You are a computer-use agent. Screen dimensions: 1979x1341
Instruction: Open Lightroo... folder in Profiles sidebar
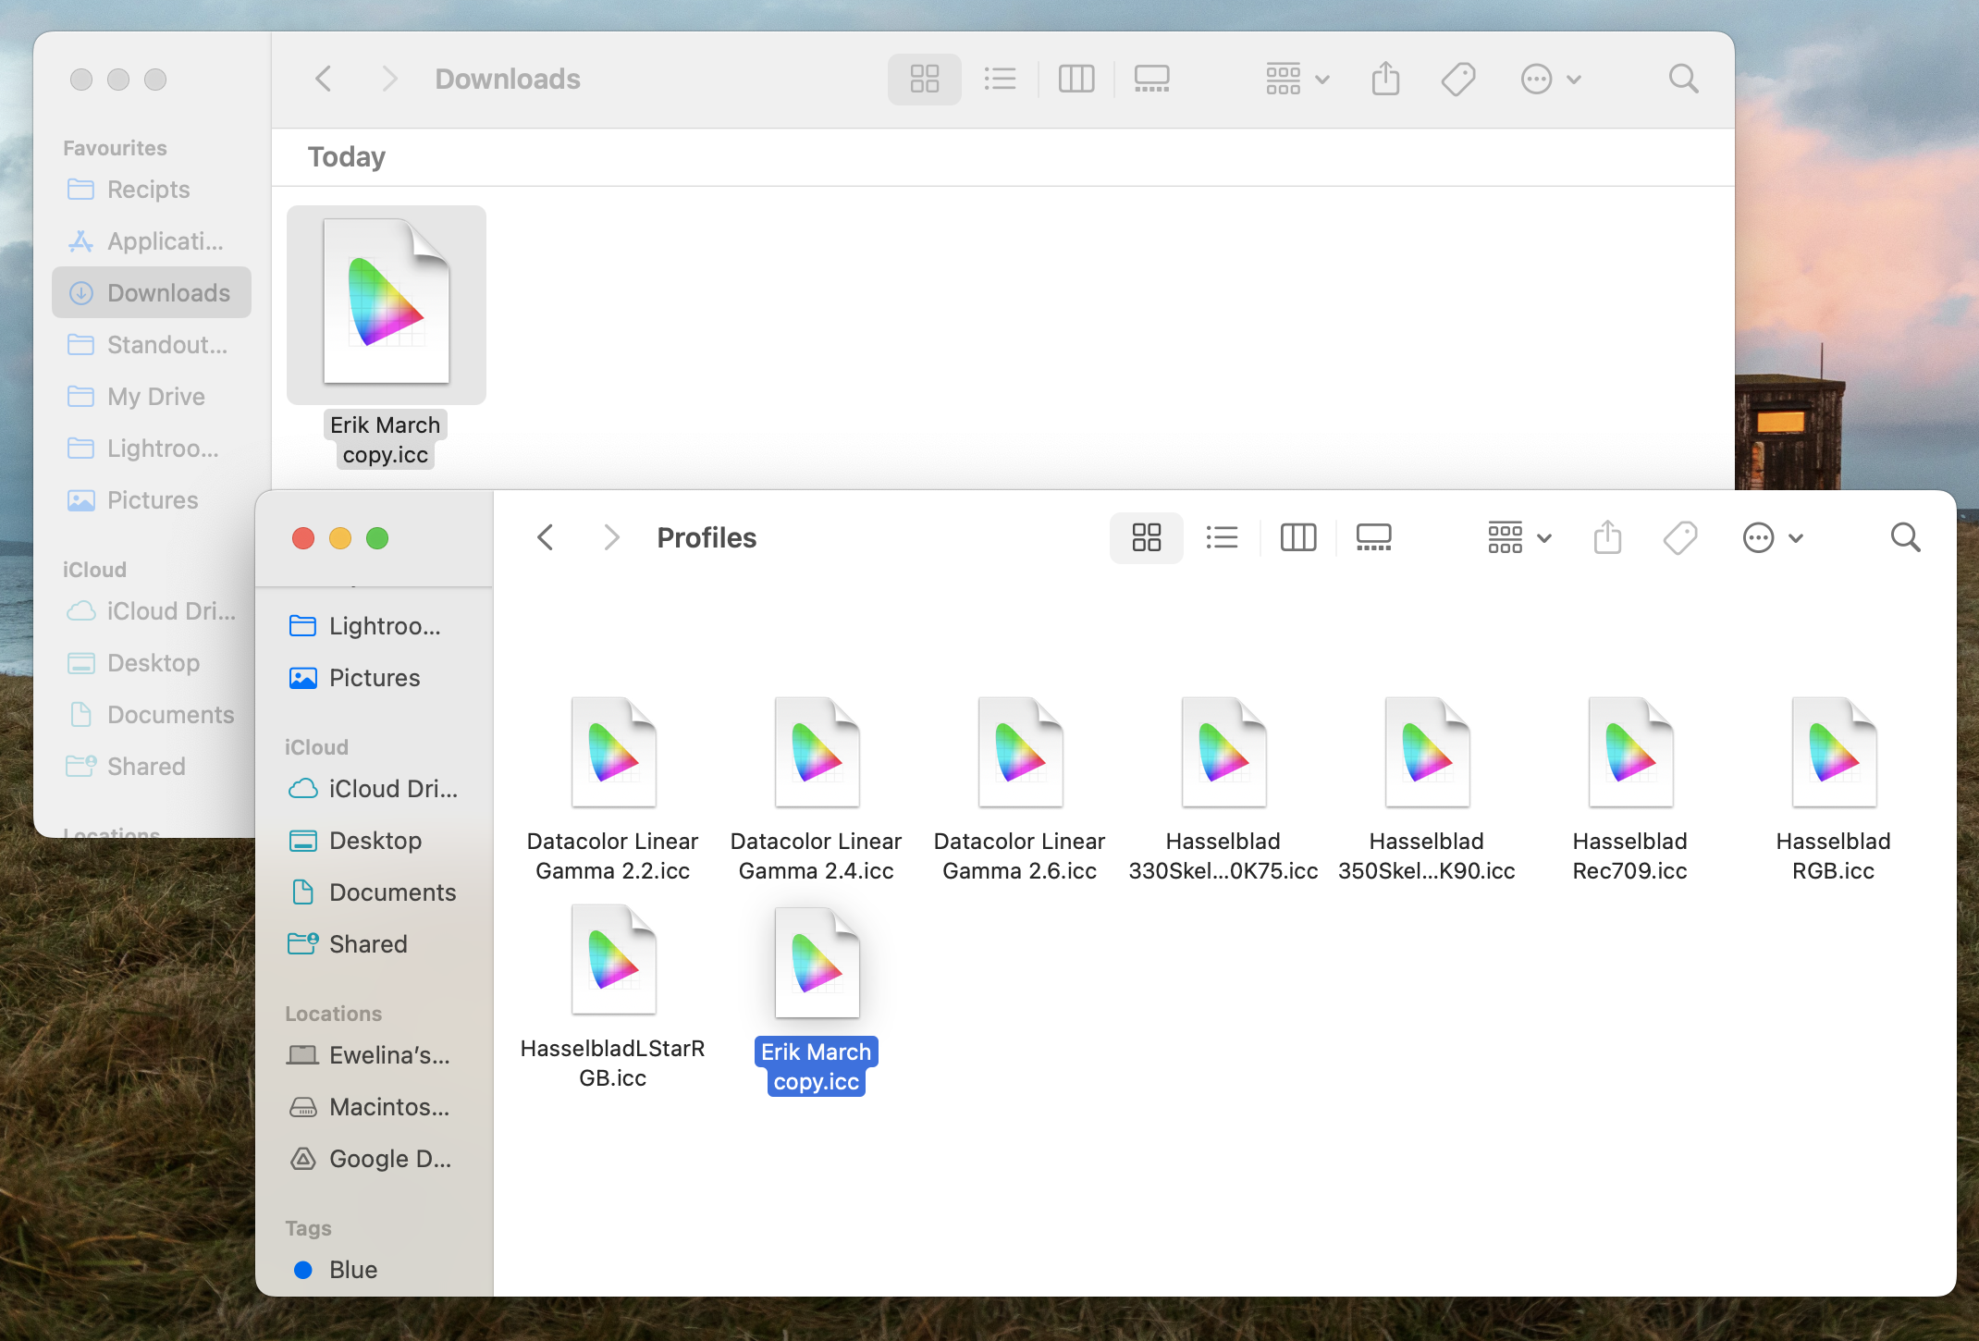[x=375, y=626]
